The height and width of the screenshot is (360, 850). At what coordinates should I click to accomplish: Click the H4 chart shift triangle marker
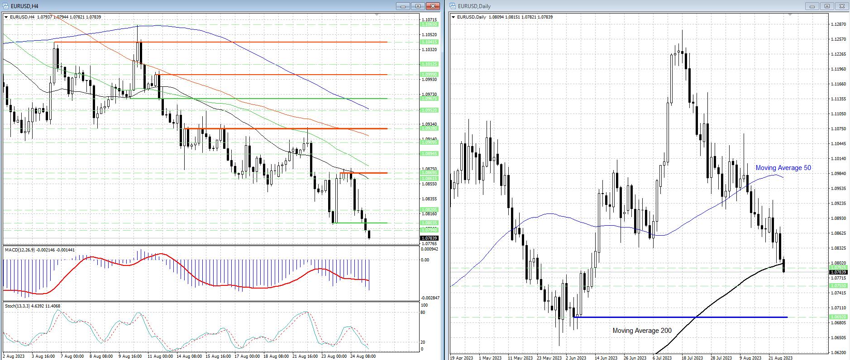click(x=377, y=15)
